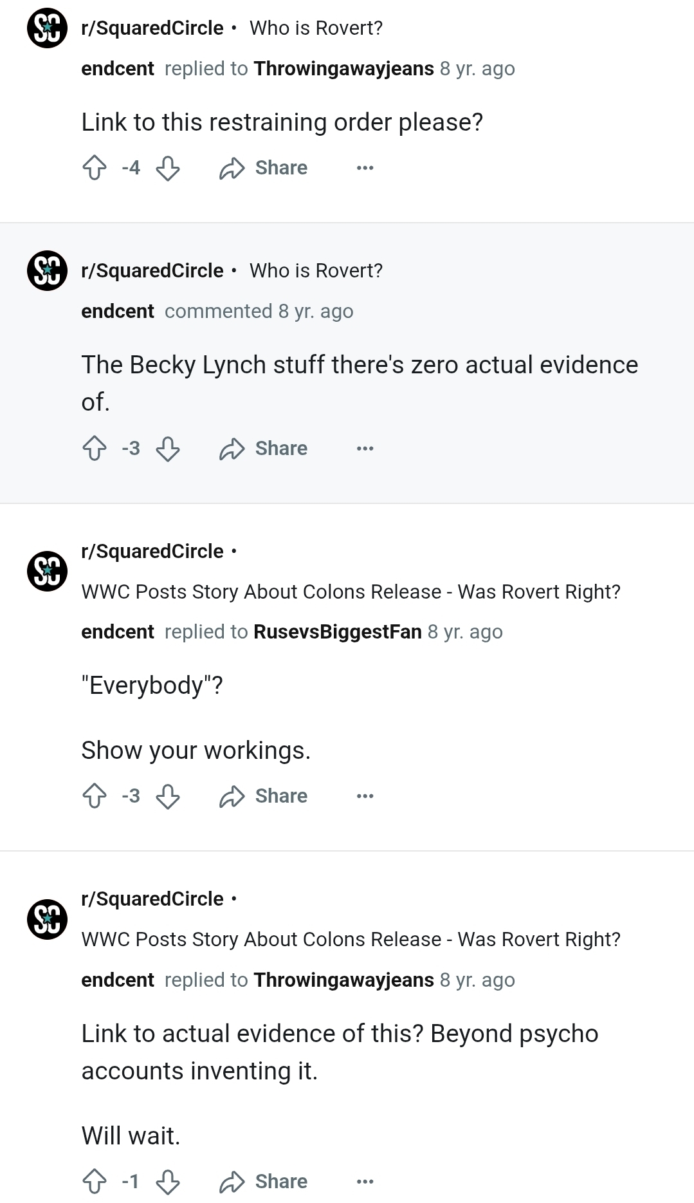Viewport: 694px width, 1203px height.
Task: Share the Becky Lynch comment
Action: click(264, 449)
